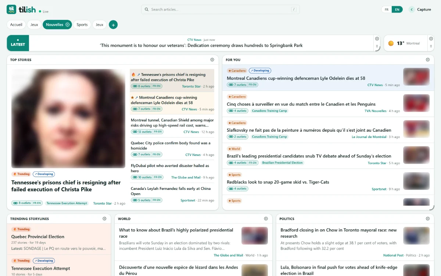Open weather widget settings gear
The width and height of the screenshot is (441, 276).
coord(431,39)
